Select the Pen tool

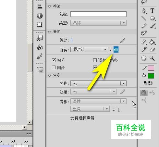144,11
